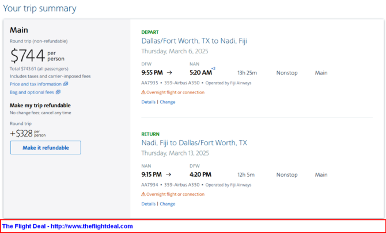
Task: Click the overnight warning icon on the return flight
Action: [x=143, y=194]
